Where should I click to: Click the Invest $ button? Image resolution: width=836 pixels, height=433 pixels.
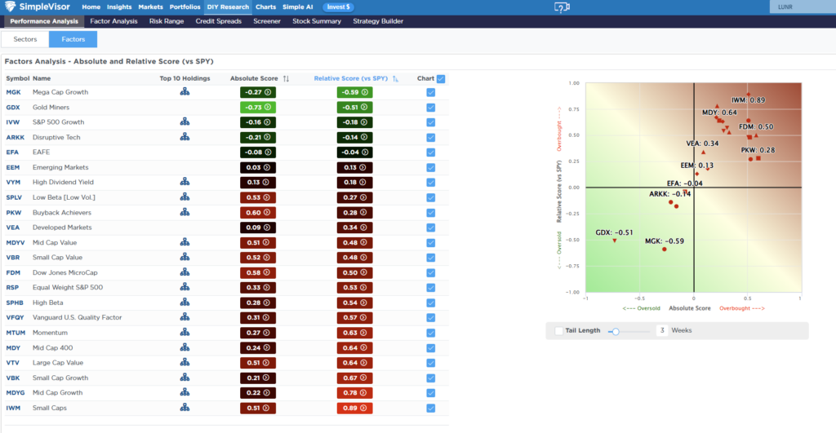tap(339, 7)
